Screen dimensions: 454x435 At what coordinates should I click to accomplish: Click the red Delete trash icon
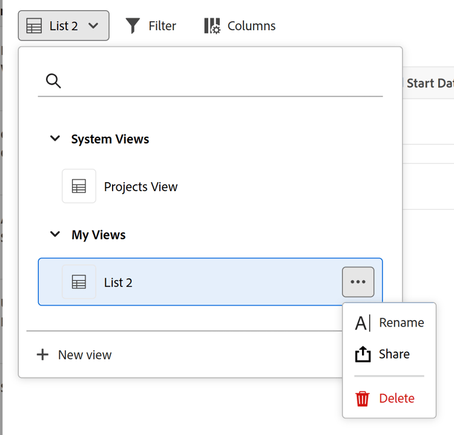363,398
